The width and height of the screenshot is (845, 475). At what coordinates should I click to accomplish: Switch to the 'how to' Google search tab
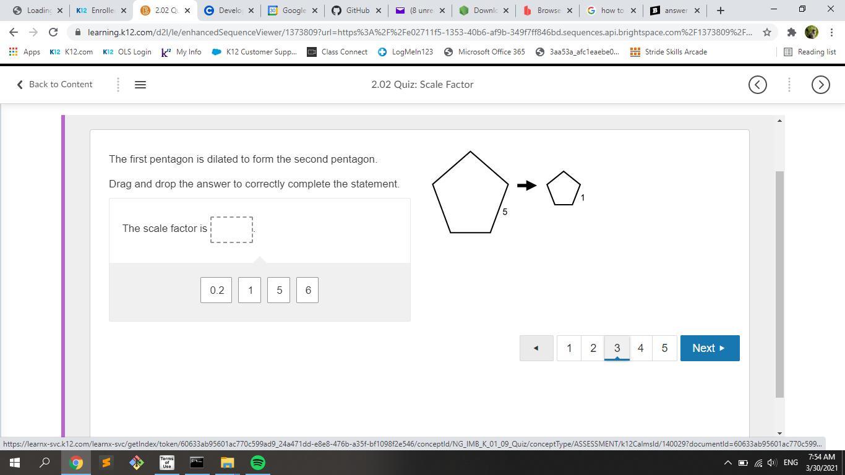click(611, 11)
